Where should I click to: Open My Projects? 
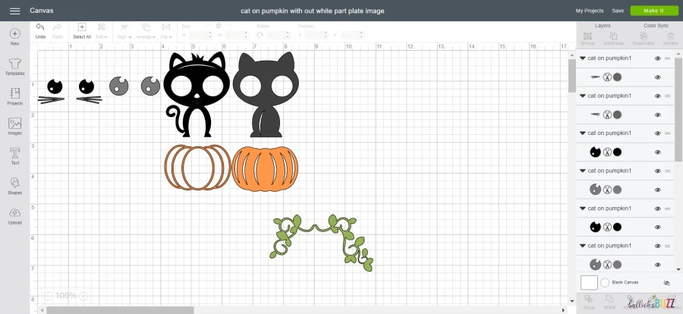coord(590,11)
